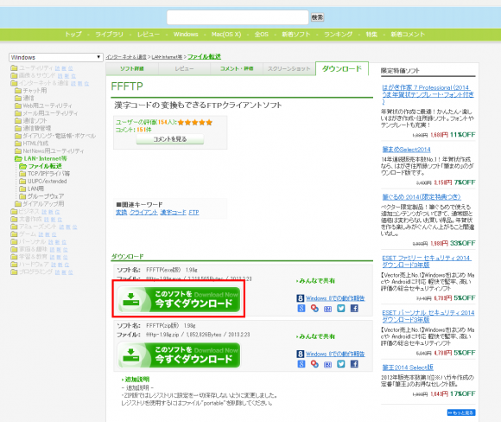Click the 漢字コード keyword link

tap(173, 212)
